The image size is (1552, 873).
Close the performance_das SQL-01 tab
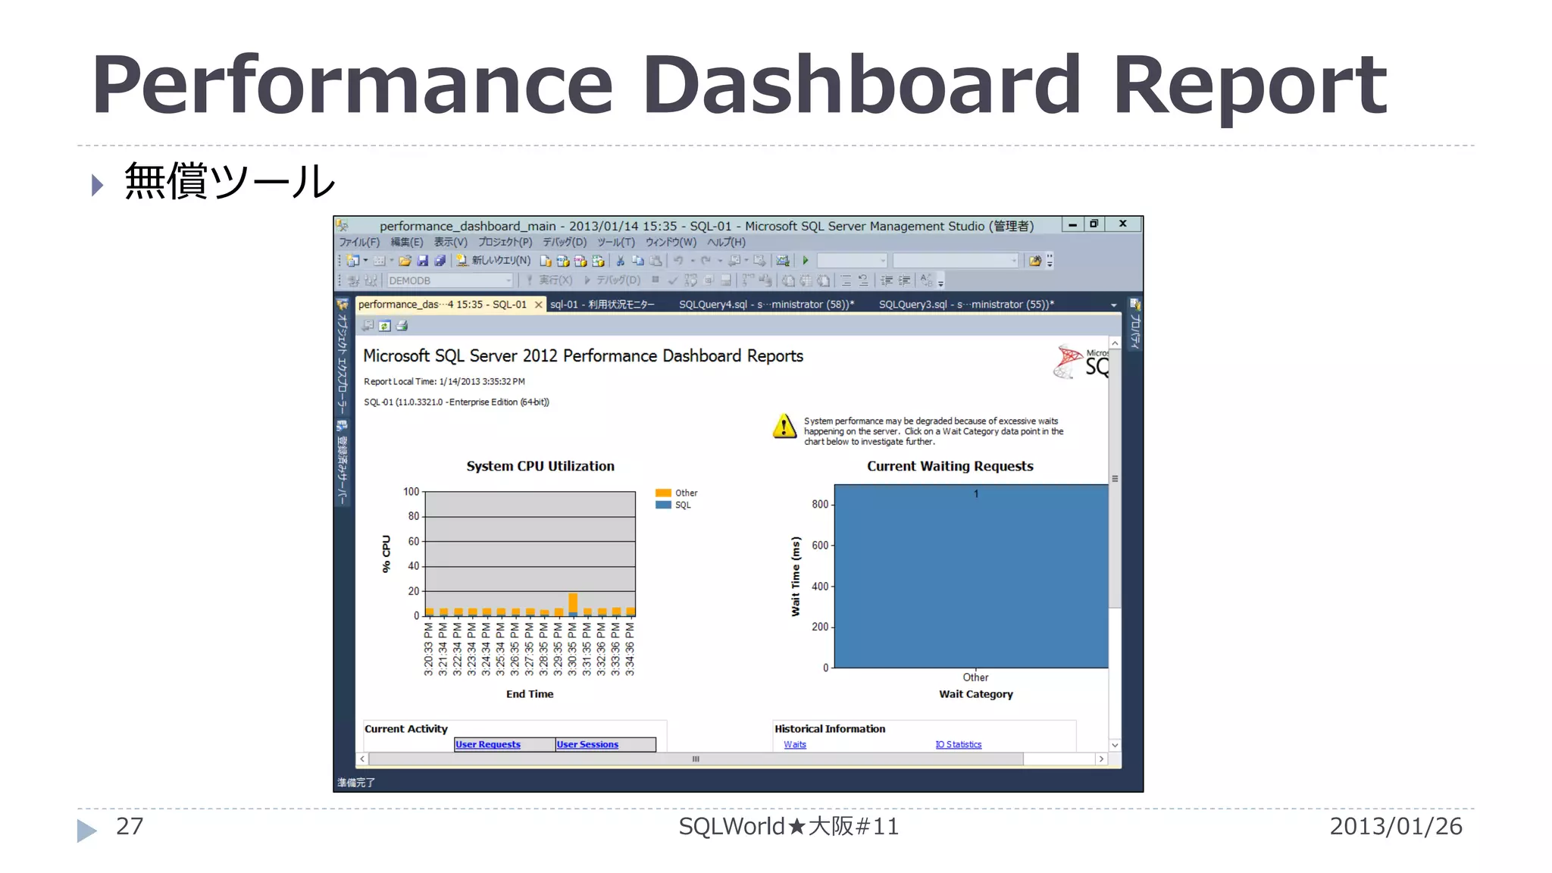538,305
